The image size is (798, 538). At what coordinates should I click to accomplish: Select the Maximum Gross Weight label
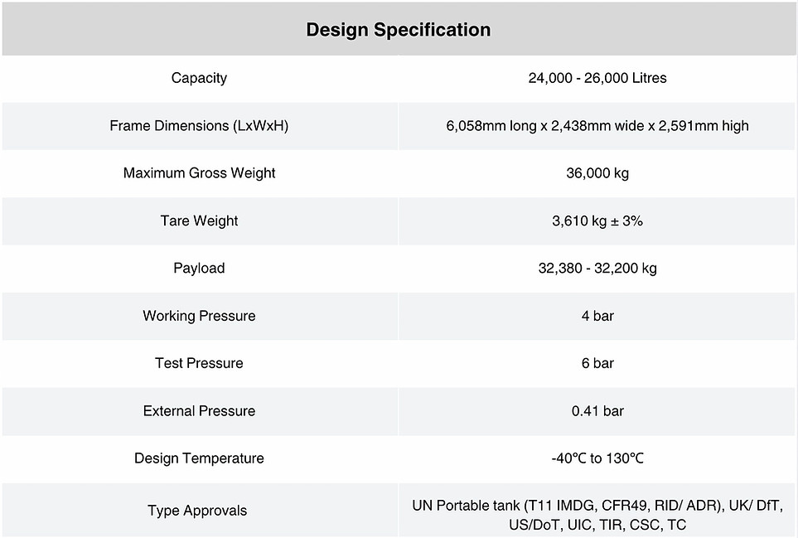pos(199,173)
